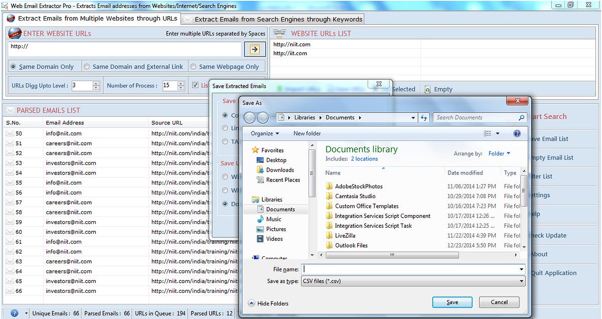Click the change-view icon in Save As toolbar
602x319 pixels.
488,133
